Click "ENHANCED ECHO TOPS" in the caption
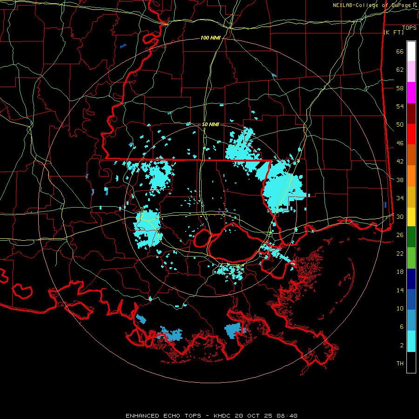The image size is (419, 419). [x=163, y=416]
